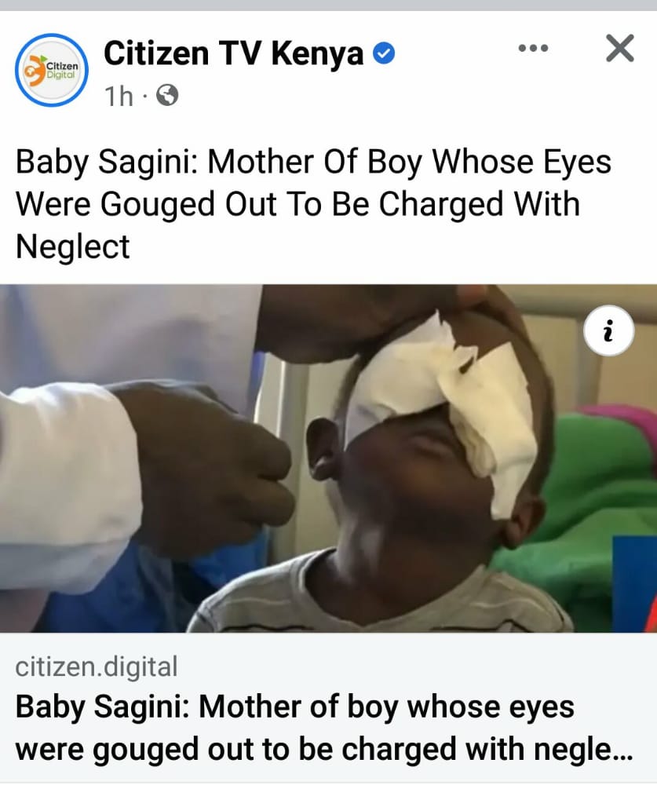Select the post caption about Baby Sagini
Screen dimensions: 657x785
click(313, 204)
